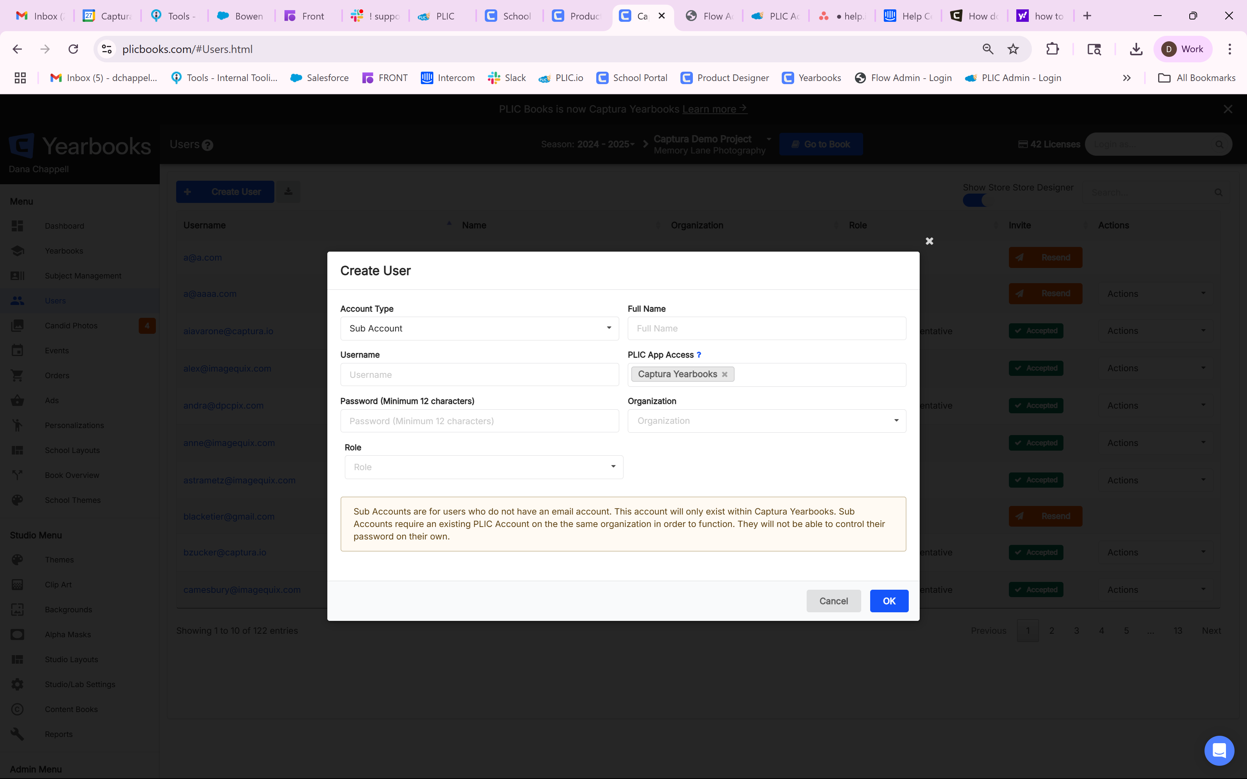Open the bzucker@captura.io user link
This screenshot has width=1247, height=779.
225,552
